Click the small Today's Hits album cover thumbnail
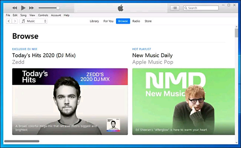241x148 pixels. 113,125
